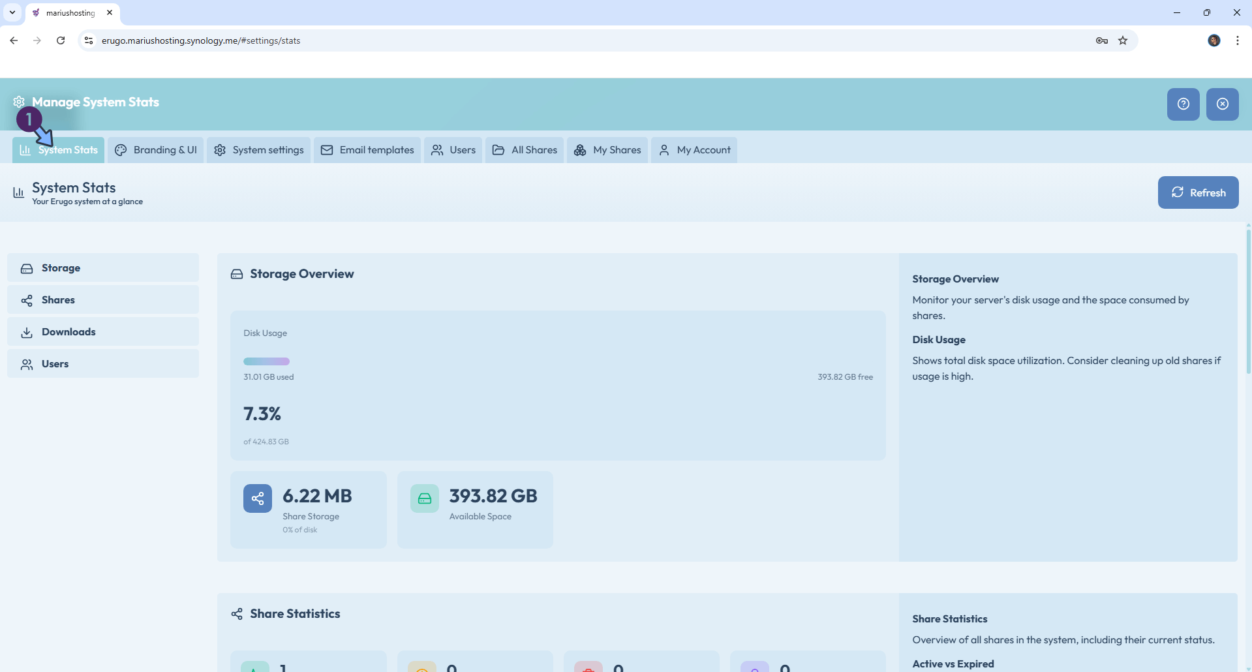Click the circled close icon in the teal header
Screen dimensions: 1252x672
tap(1223, 104)
